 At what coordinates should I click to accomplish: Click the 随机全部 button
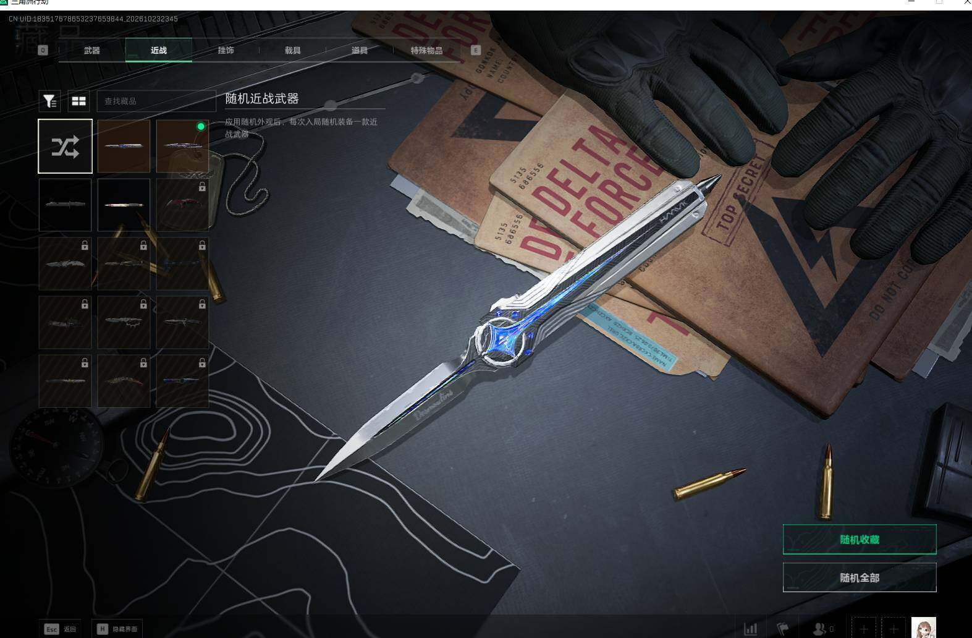click(860, 577)
